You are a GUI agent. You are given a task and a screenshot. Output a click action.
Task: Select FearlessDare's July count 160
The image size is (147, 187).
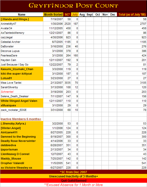[75, 55]
